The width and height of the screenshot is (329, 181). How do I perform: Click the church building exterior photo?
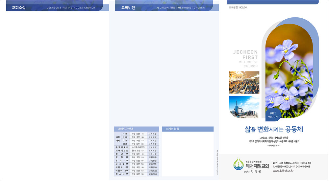[x=244, y=107]
